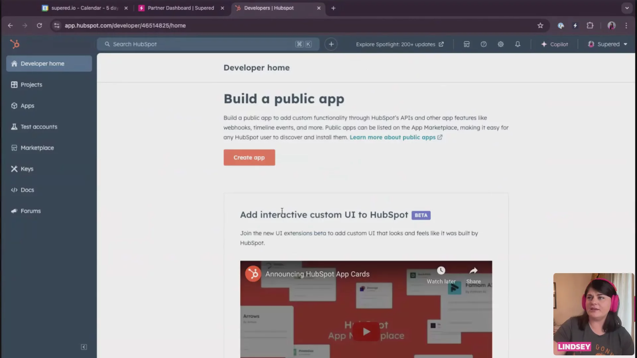Viewport: 637px width, 358px height.
Task: Go back in browser history
Action: 10,26
